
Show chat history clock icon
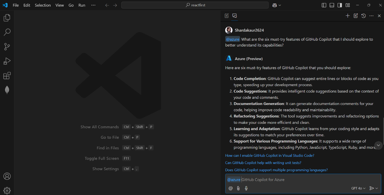pos(363,16)
